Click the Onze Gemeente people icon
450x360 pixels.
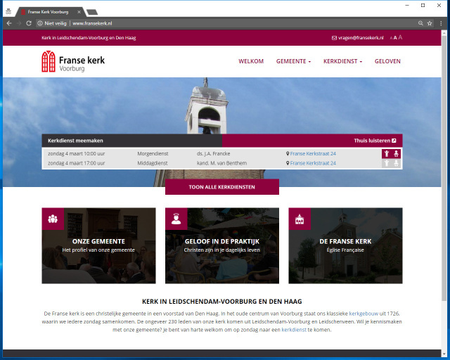point(52,219)
